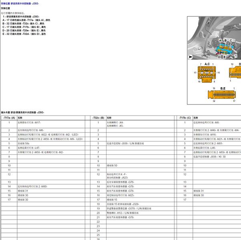Click terminal '50' cell in T32c row 10
The width and height of the screenshot is (241, 240).
tap(141, 166)
